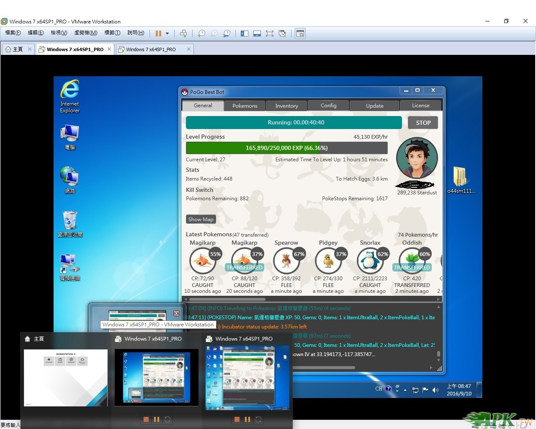Enter full screen mode from the toolbar
The width and height of the screenshot is (536, 429).
coord(270,34)
